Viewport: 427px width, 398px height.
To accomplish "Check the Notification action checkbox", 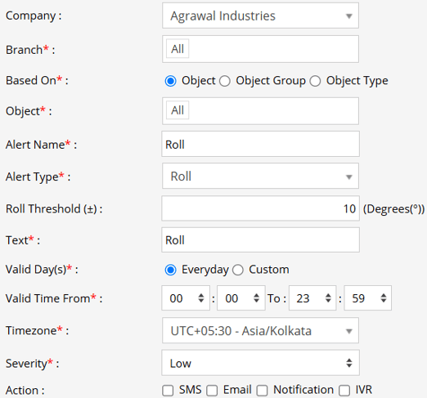I will tap(262, 391).
